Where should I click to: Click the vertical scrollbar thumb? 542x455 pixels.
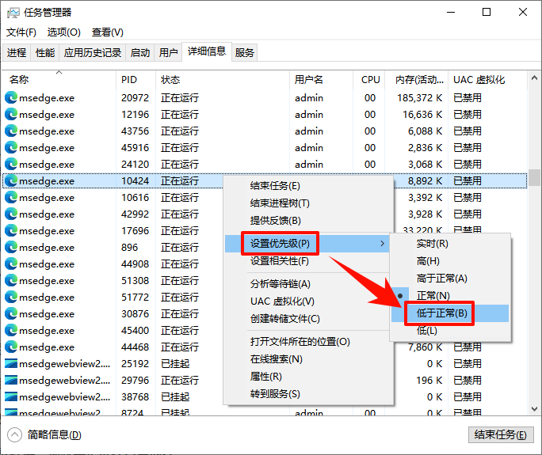pos(534,177)
